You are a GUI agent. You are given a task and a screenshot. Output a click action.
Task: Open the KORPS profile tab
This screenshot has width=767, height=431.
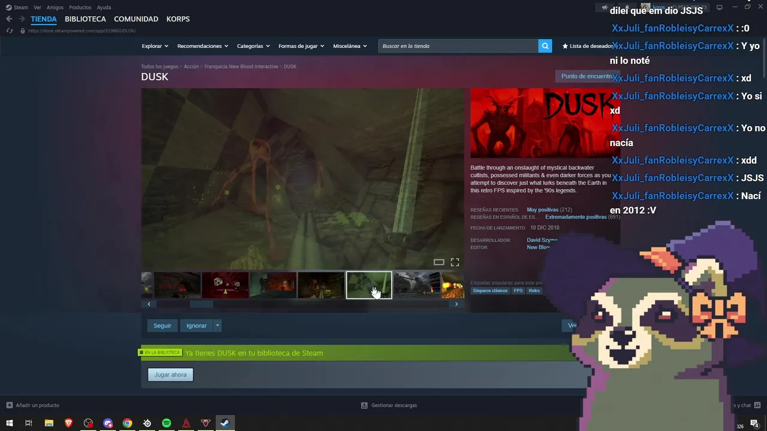(x=178, y=19)
